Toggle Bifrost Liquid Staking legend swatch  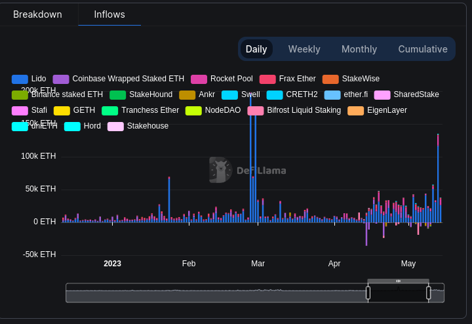point(256,110)
